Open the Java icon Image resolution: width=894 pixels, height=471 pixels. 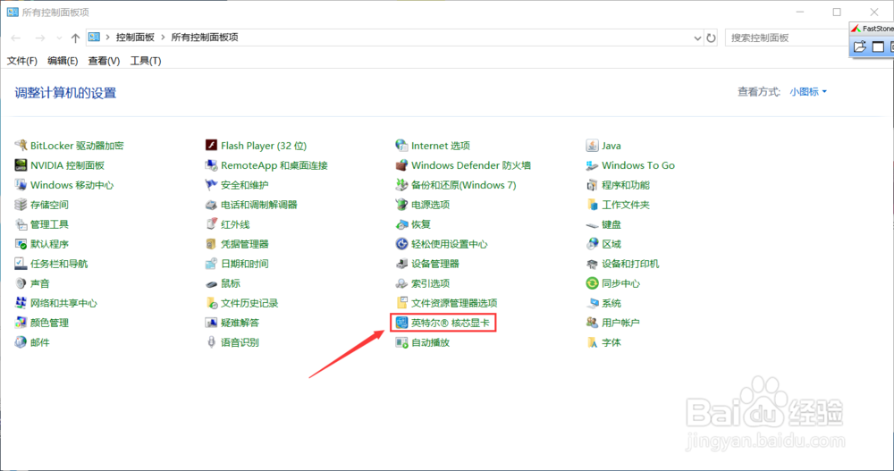593,146
